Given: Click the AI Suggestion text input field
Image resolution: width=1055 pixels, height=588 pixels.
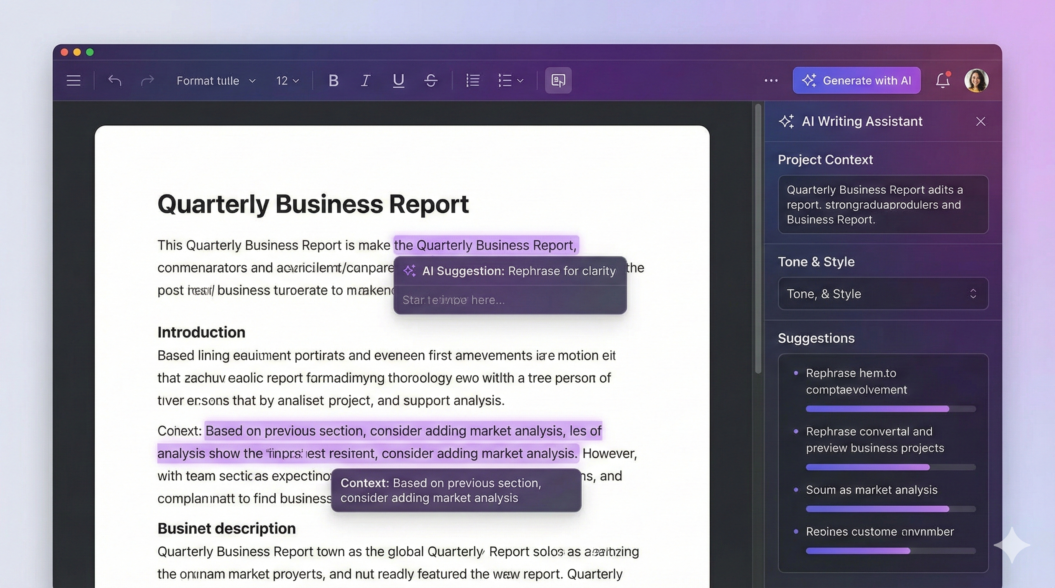Looking at the screenshot, I should (x=509, y=300).
